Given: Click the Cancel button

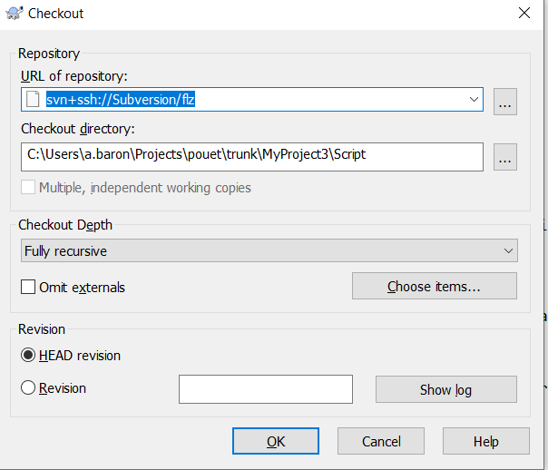Looking at the screenshot, I should pos(381,441).
